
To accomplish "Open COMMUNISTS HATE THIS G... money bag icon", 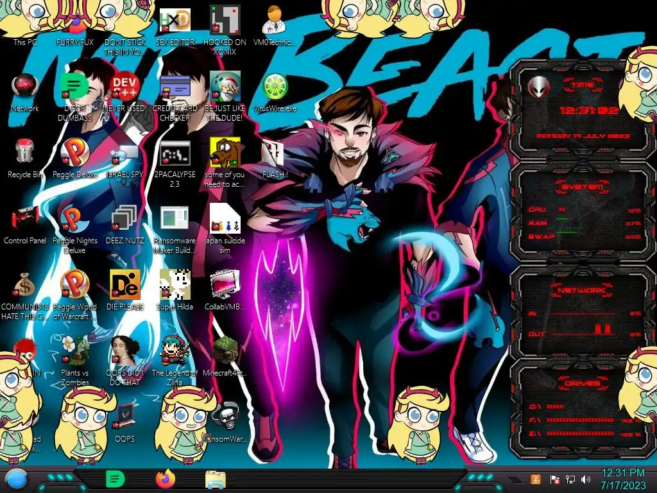I will pyautogui.click(x=25, y=295).
